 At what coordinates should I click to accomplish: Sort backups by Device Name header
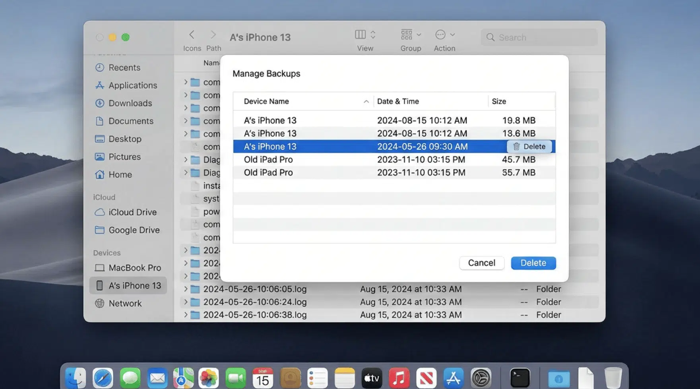point(266,101)
